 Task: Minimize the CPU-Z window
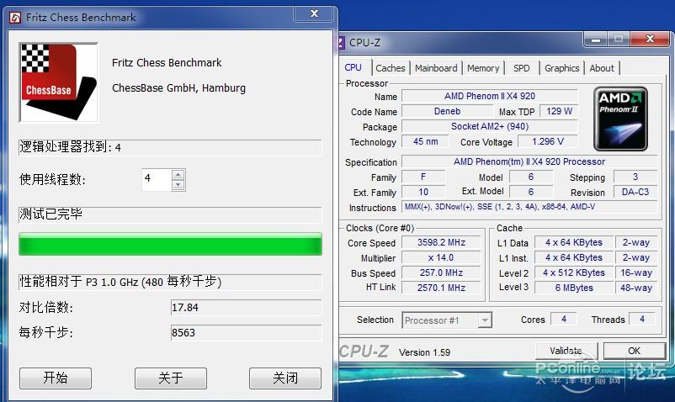596,40
